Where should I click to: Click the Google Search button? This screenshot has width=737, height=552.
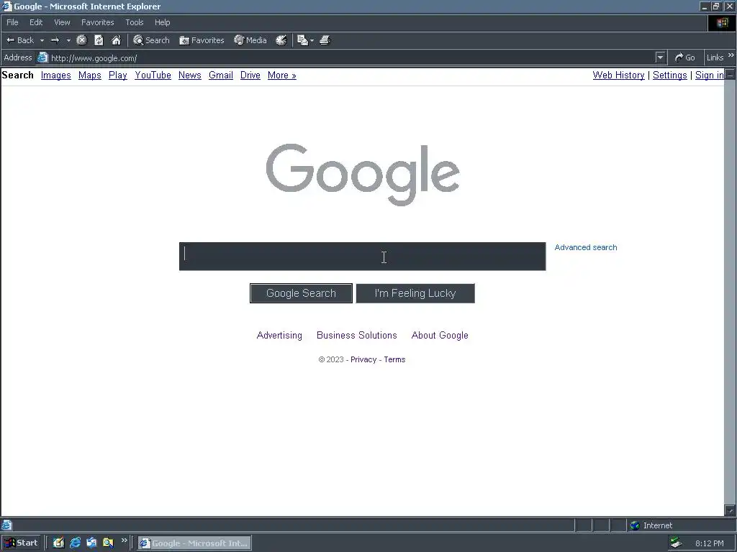click(x=302, y=293)
